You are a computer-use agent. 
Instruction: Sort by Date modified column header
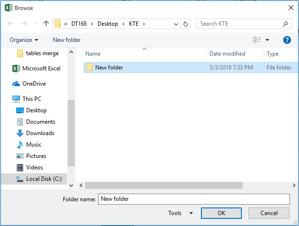[x=227, y=54]
